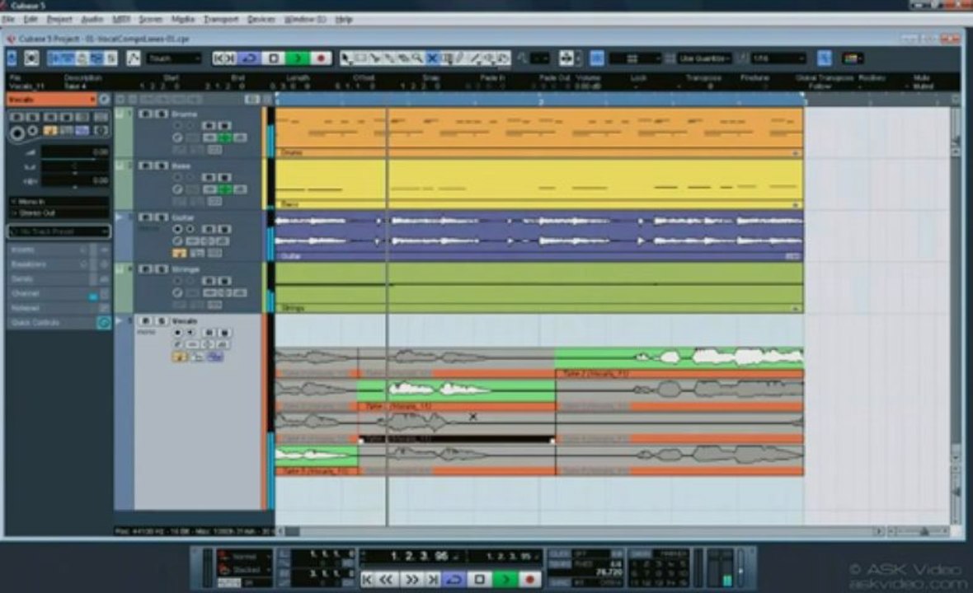Click the toolbar Stop button
973x593 pixels.
point(274,58)
